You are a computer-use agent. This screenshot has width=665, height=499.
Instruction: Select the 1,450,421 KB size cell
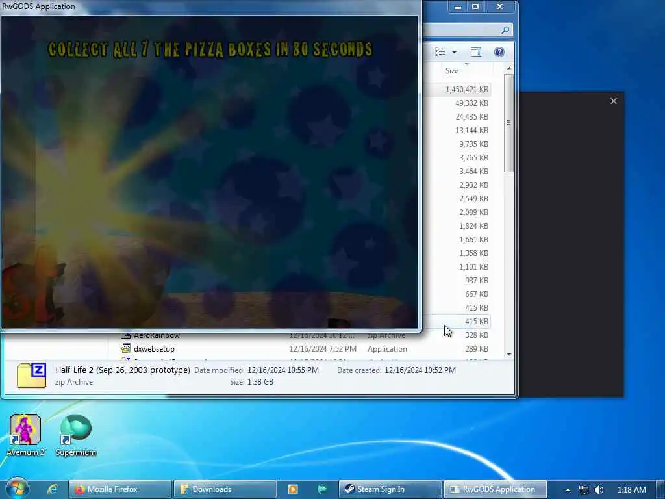(466, 90)
